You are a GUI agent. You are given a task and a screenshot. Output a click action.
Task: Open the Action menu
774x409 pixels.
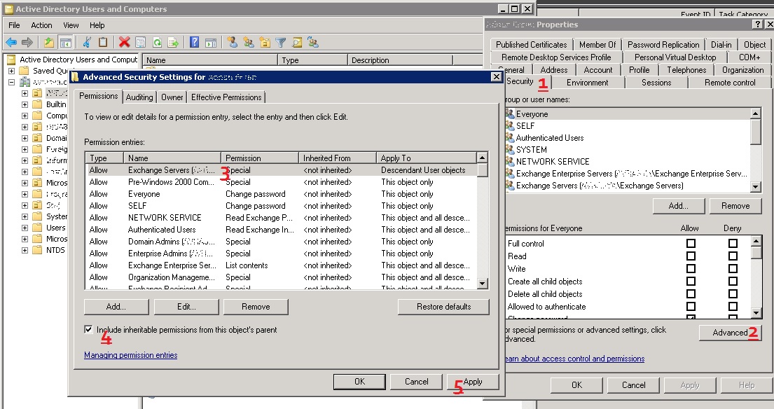[x=41, y=25]
